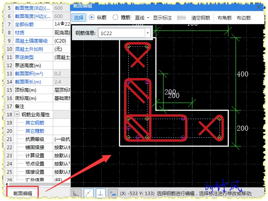Click 显示标注 in the toolbar
268x201 pixels.
point(162,18)
